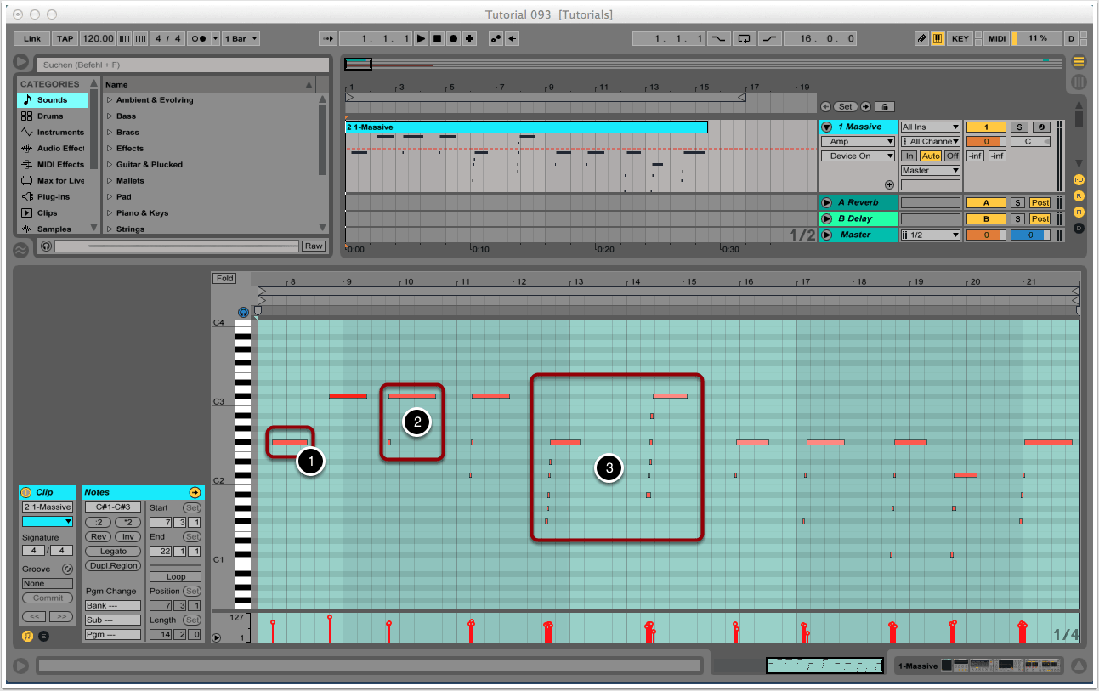Image resolution: width=1099 pixels, height=691 pixels.
Task: Open the Groove hot-swap button
Action: [x=68, y=569]
